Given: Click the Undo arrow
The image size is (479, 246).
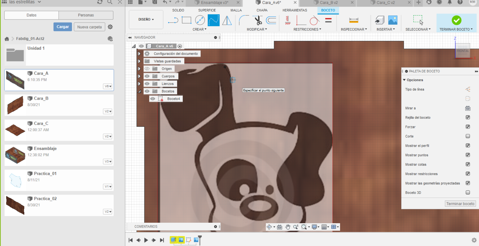Looking at the screenshot, I should pyautogui.click(x=165, y=2).
